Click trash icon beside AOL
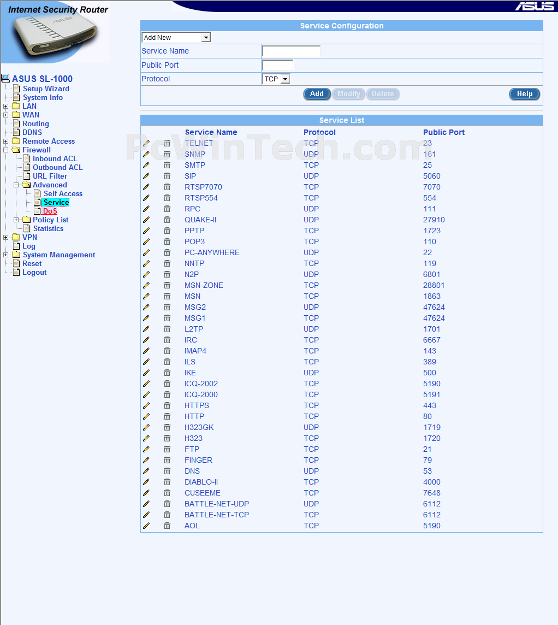This screenshot has width=558, height=625. pyautogui.click(x=167, y=526)
